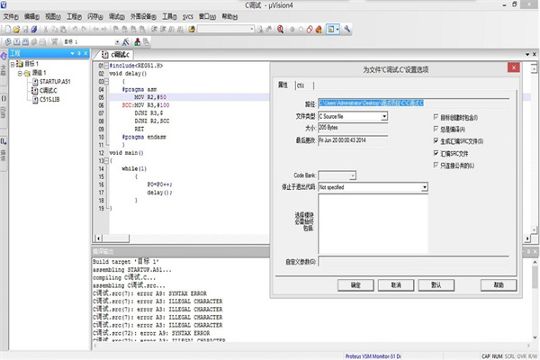Open Target Options magic wand icon
This screenshot has width=540, height=360.
126,41
